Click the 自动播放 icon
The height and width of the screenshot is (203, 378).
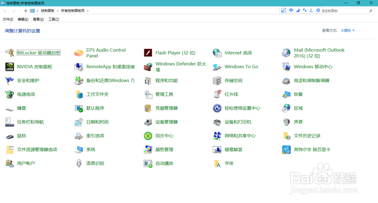(x=148, y=163)
